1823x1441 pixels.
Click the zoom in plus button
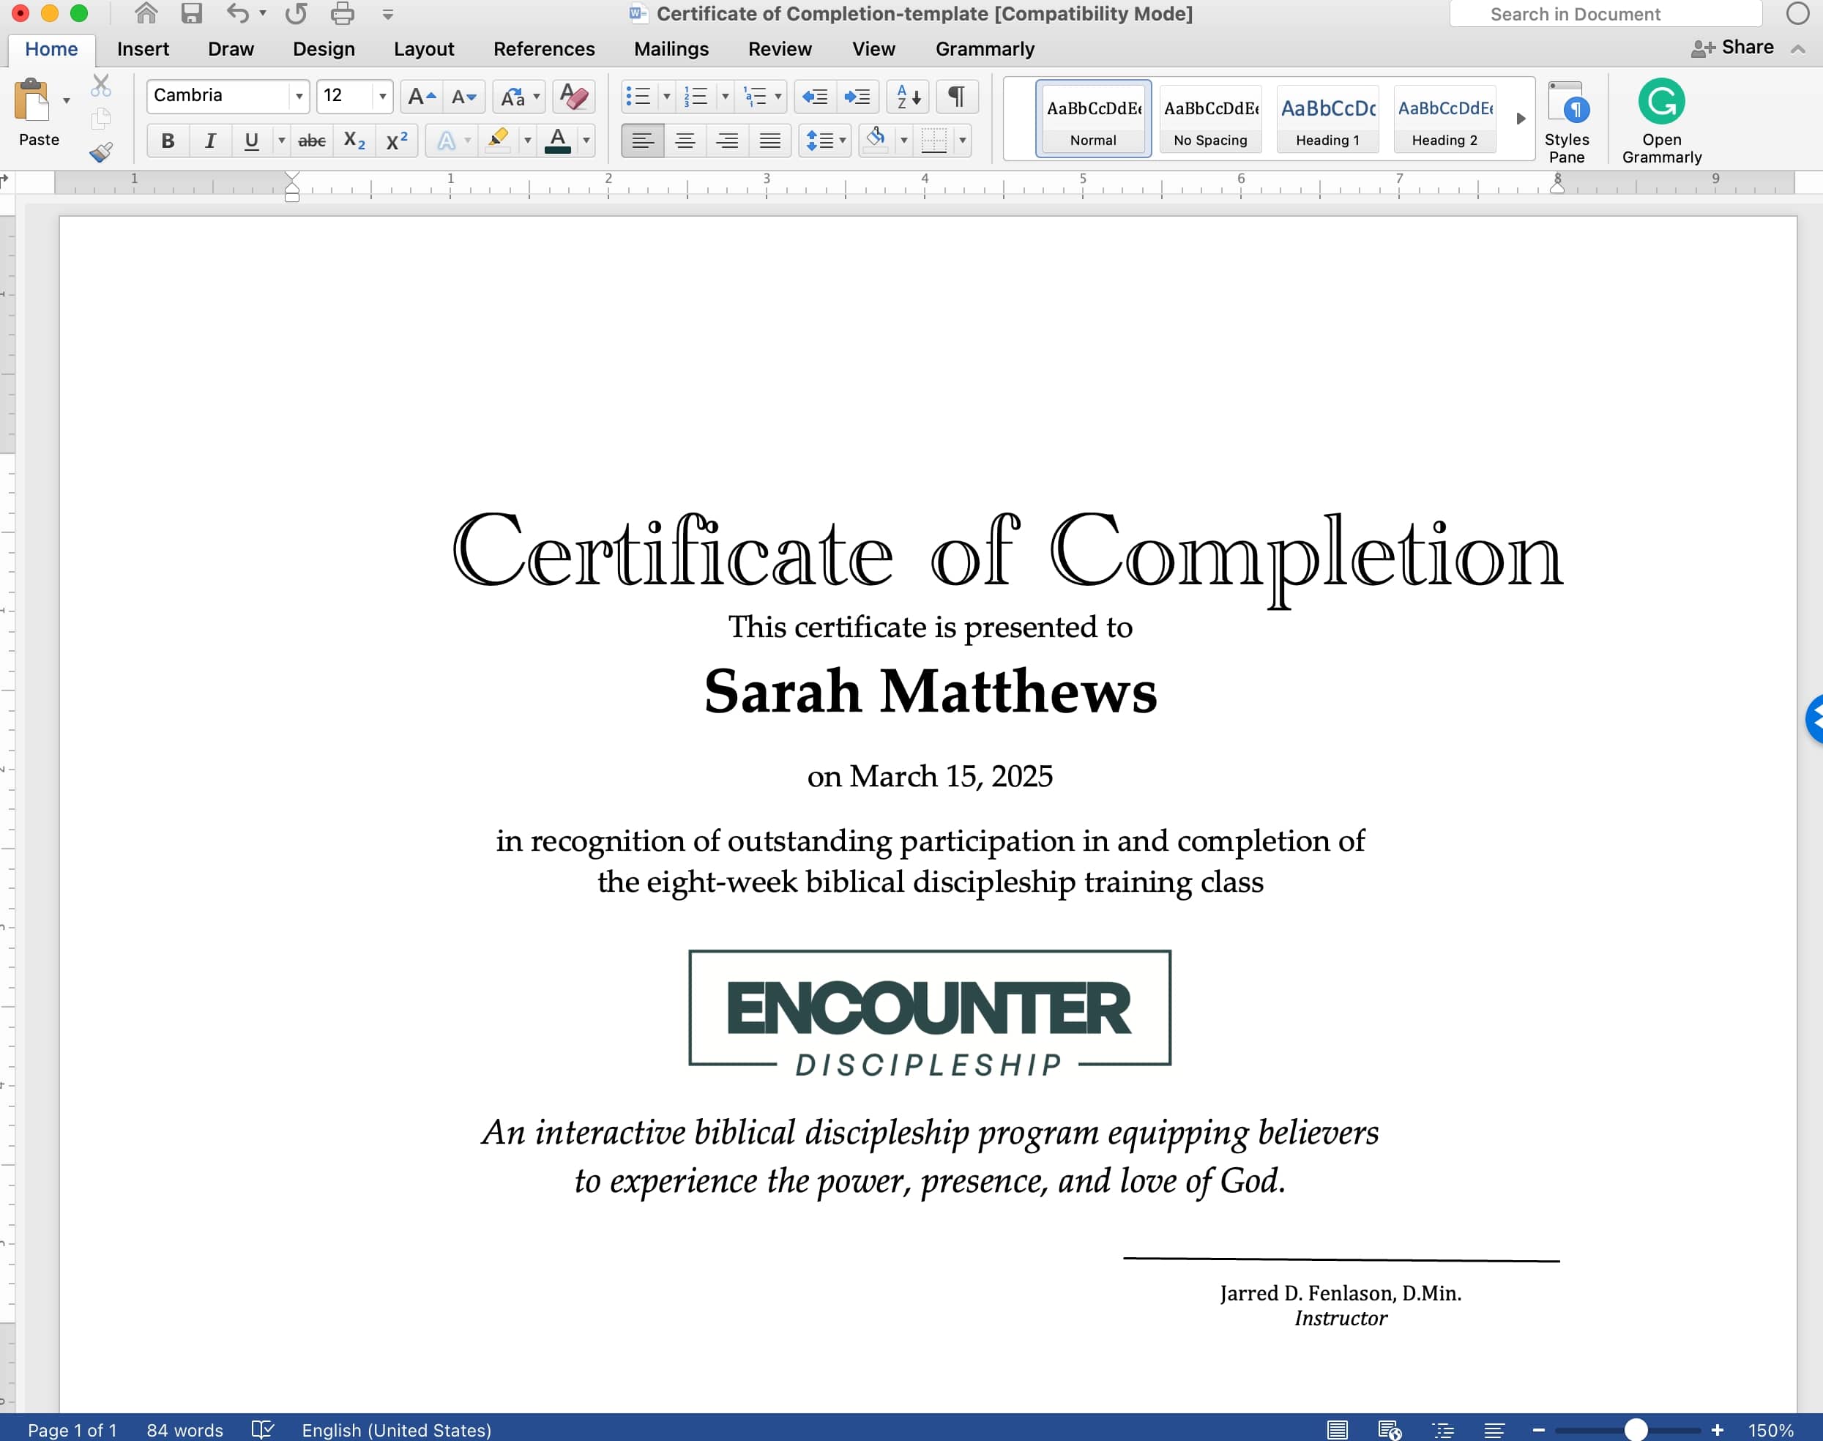(1717, 1430)
